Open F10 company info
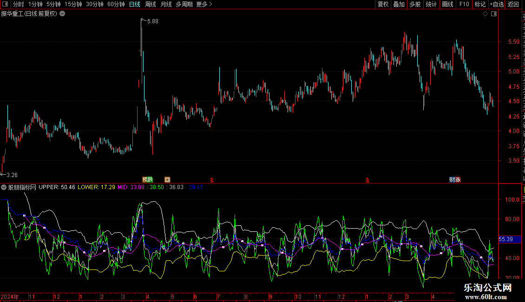Image resolution: width=525 pixels, height=302 pixels. (x=464, y=4)
